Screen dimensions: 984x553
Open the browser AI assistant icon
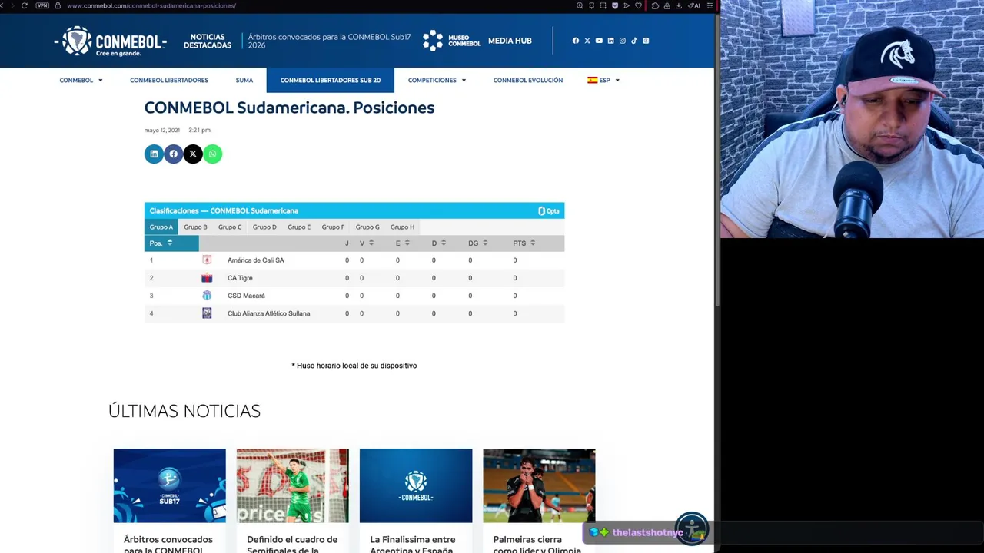coord(694,5)
